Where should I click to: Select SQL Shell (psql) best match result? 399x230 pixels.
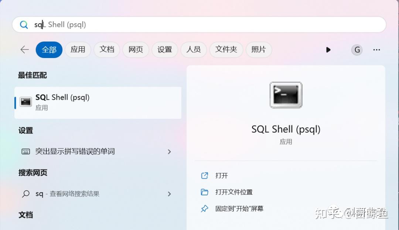click(98, 102)
